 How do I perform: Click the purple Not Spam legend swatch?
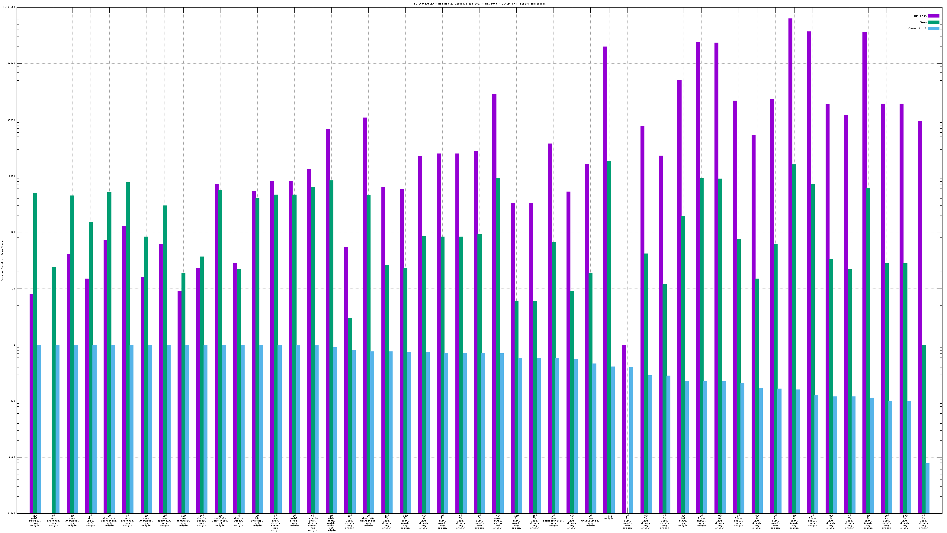(933, 16)
